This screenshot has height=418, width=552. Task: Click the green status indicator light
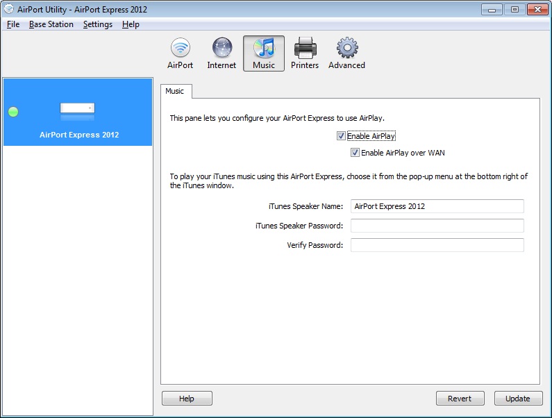coord(13,112)
